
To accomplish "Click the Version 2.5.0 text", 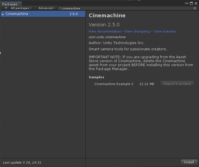I will pyautogui.click(x=104, y=25).
